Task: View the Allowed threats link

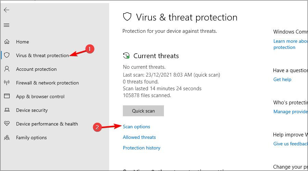Action: point(139,137)
